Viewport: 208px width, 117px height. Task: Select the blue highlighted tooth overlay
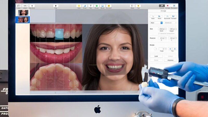(x=59, y=34)
